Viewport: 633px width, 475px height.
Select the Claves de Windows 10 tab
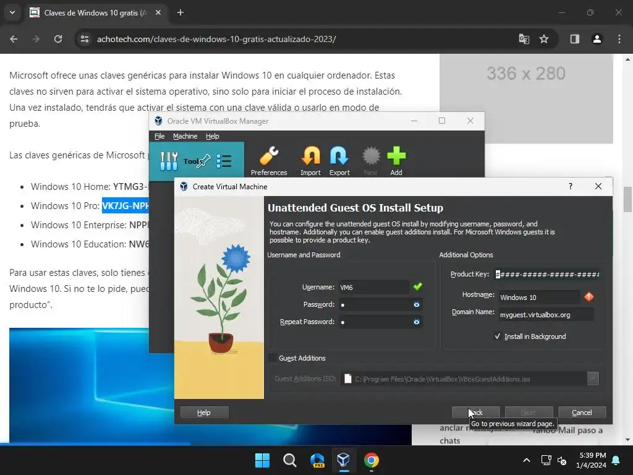point(96,12)
